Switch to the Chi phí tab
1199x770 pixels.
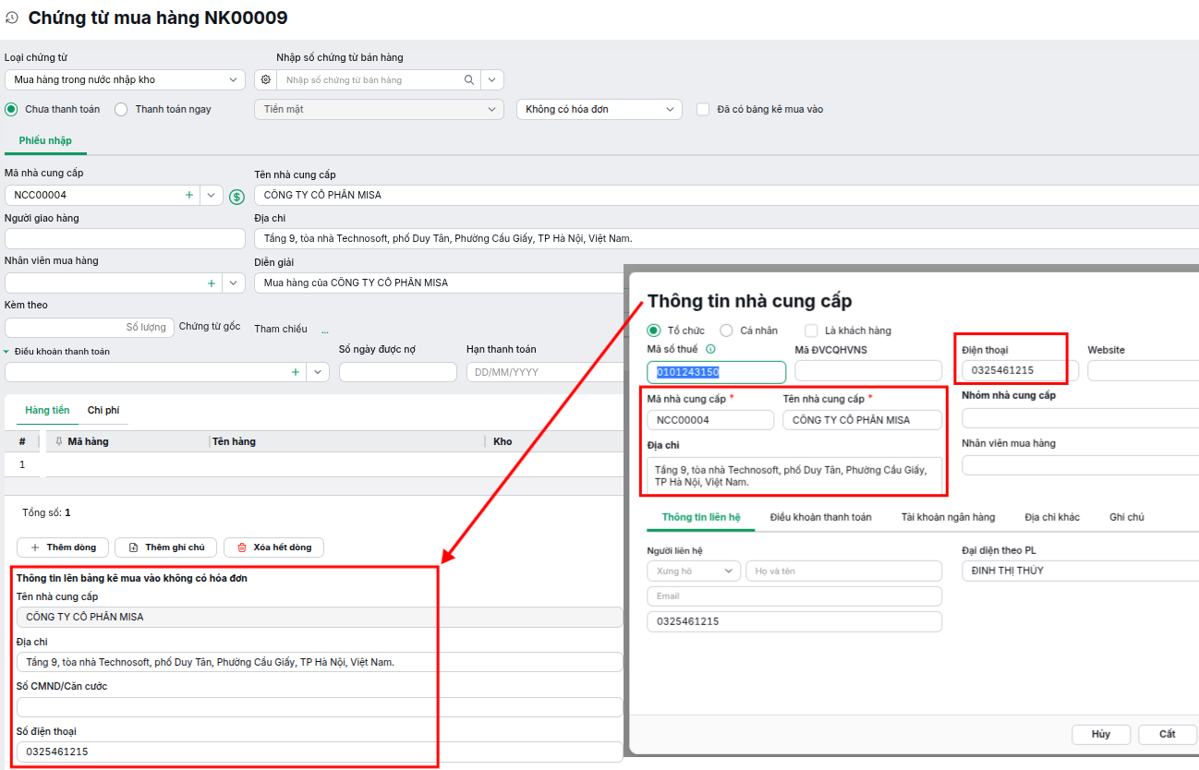click(103, 410)
